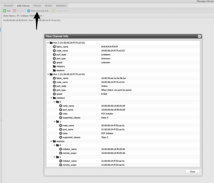Click the gear icon for port_type NPort
This screenshot has width=214, height=183.
click(x=54, y=90)
